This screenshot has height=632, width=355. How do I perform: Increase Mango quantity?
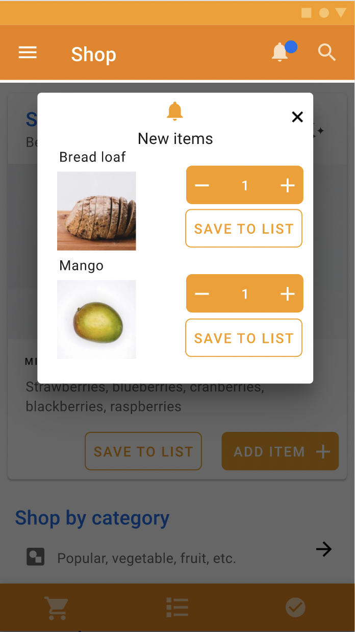coord(288,294)
